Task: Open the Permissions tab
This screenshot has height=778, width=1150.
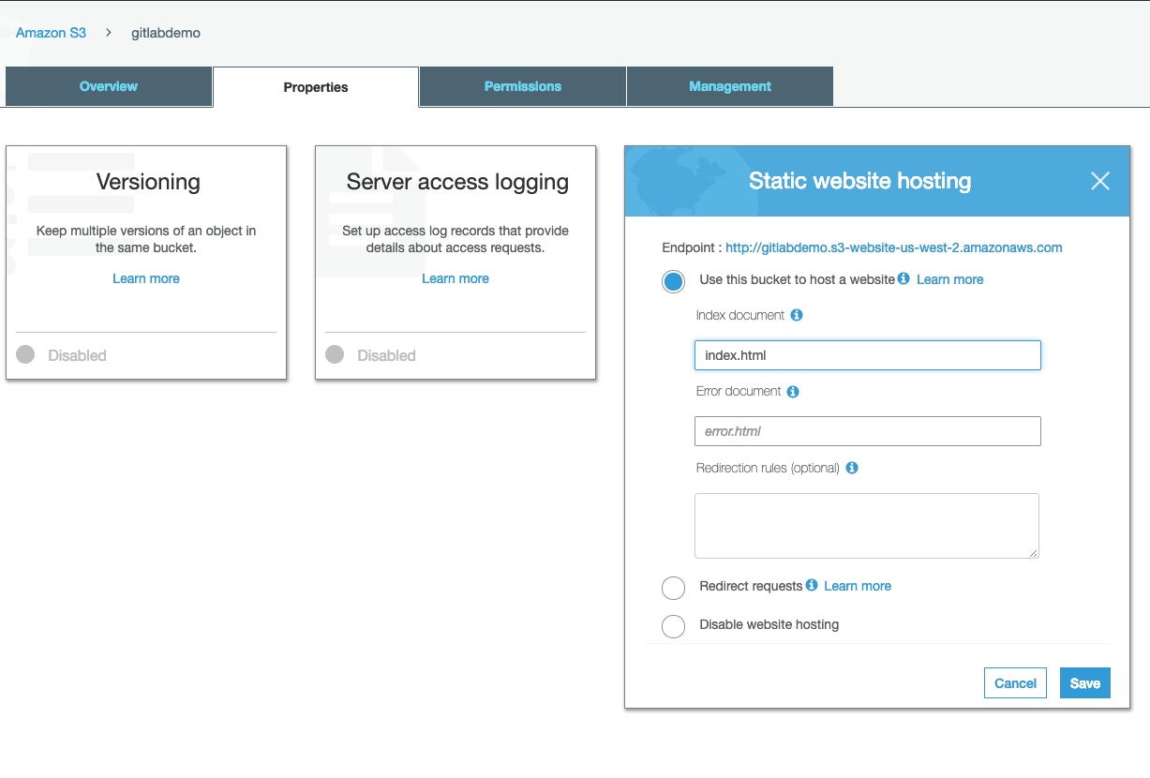Action: pos(522,86)
